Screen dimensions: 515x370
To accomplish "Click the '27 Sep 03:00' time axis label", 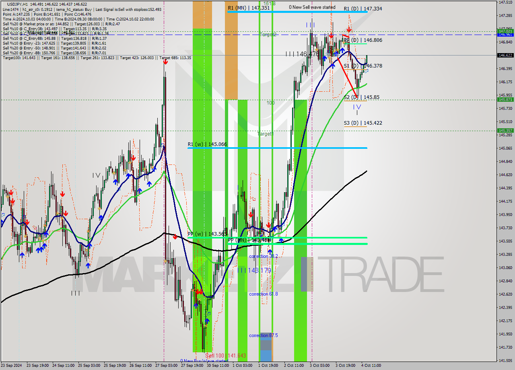I will point(167,366).
